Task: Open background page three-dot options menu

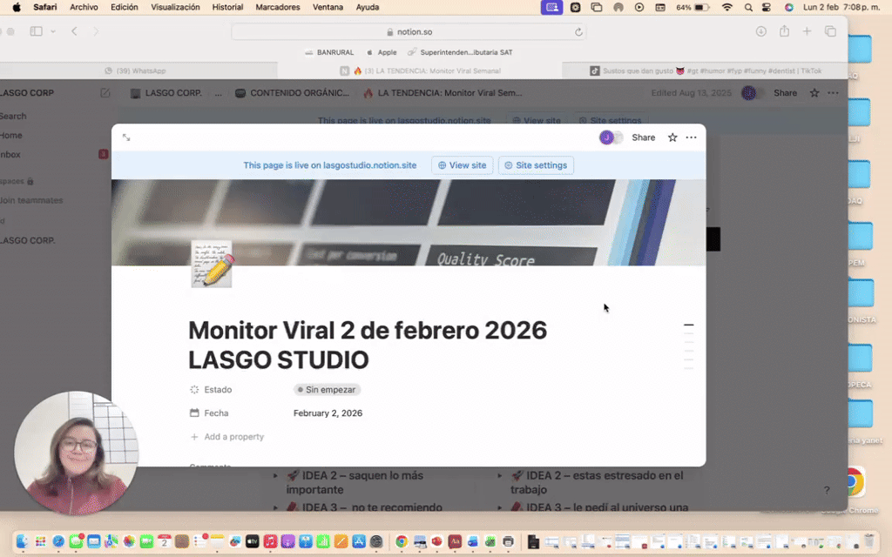Action: coord(833,93)
